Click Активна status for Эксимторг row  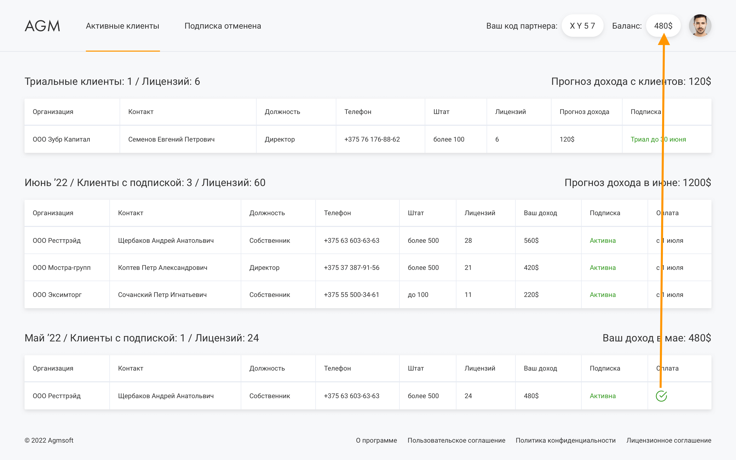(x=603, y=295)
